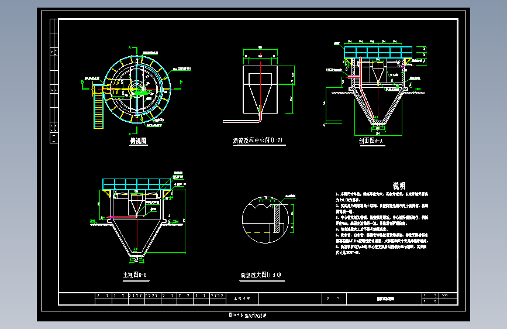Click the 涡流反应中心筒(1:2) title
507x329 pixels.
point(257,140)
